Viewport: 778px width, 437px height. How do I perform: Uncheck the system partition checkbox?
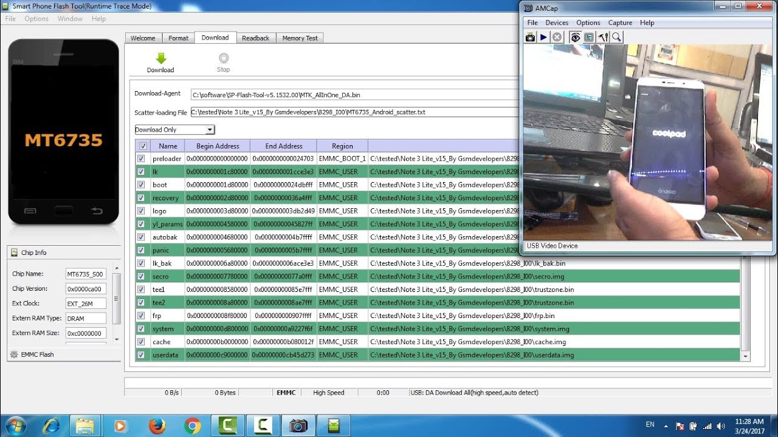click(142, 329)
